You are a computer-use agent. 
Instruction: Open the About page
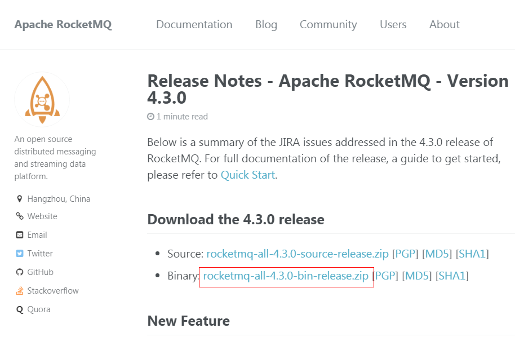tap(444, 24)
